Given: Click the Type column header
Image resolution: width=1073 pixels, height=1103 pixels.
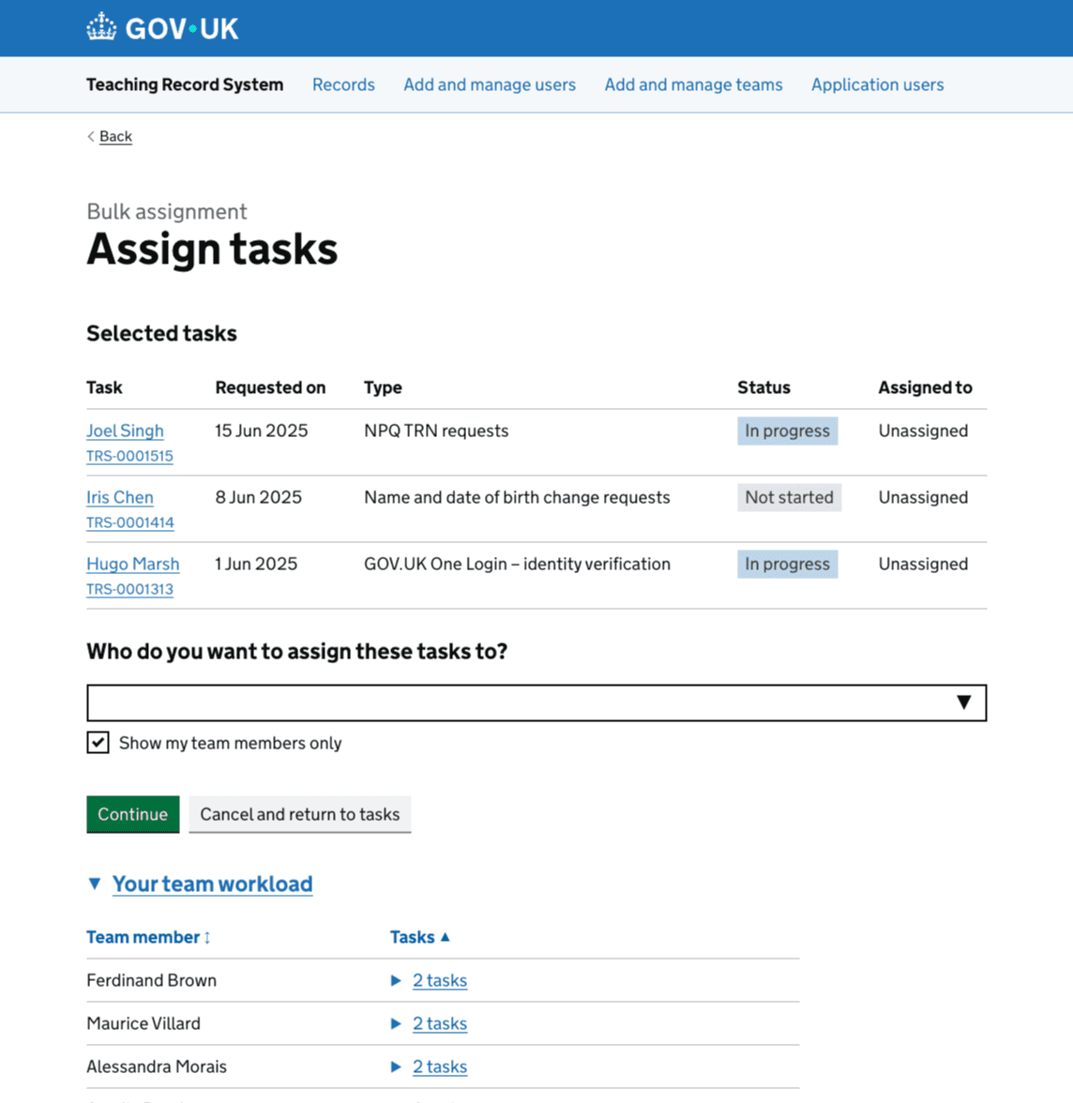Looking at the screenshot, I should (383, 387).
